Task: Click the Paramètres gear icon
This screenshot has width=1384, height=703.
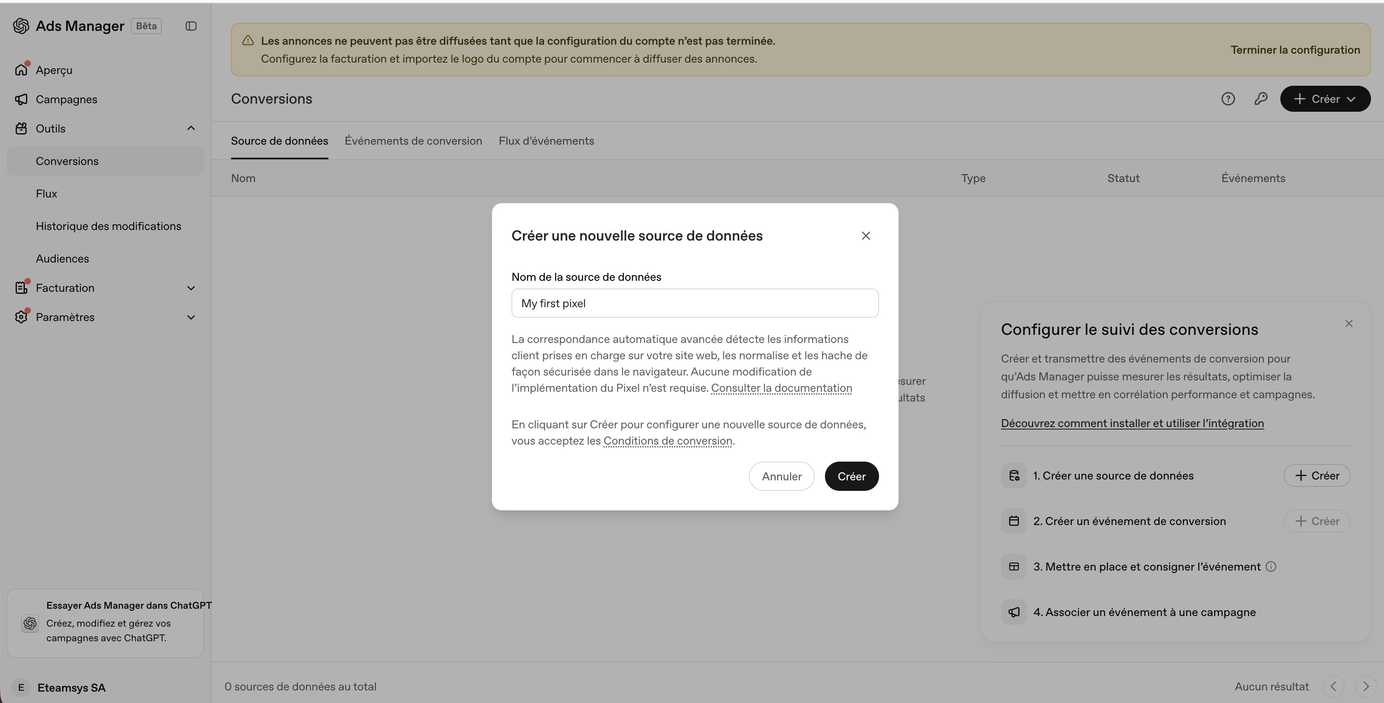Action: point(21,317)
